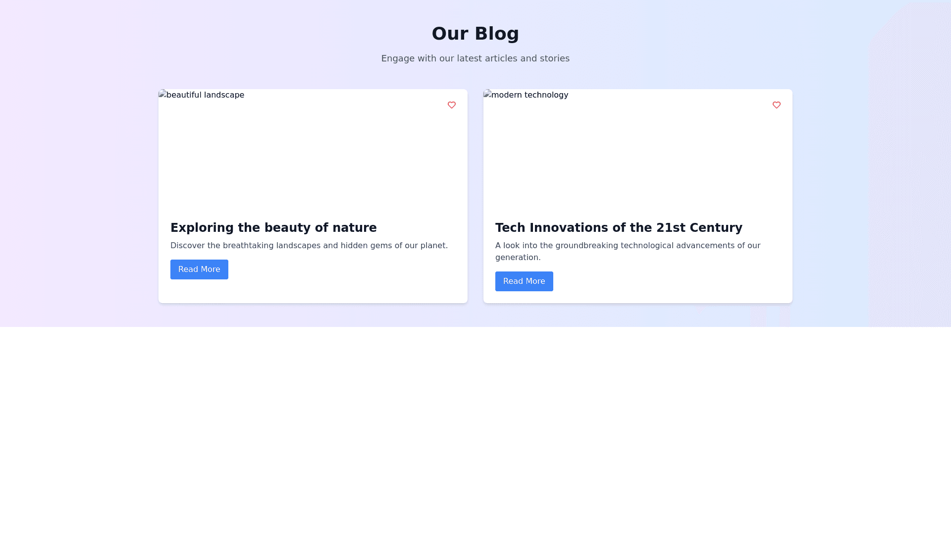Like the nature article with heart icon
Image resolution: width=951 pixels, height=535 pixels.
(451, 105)
